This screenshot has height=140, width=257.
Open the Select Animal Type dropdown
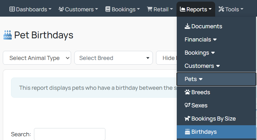pos(37,58)
